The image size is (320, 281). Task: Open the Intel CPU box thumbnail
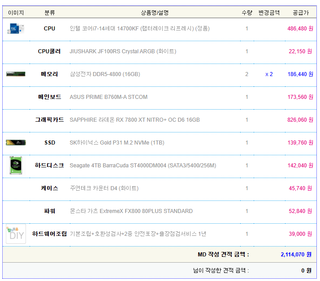click(x=16, y=29)
